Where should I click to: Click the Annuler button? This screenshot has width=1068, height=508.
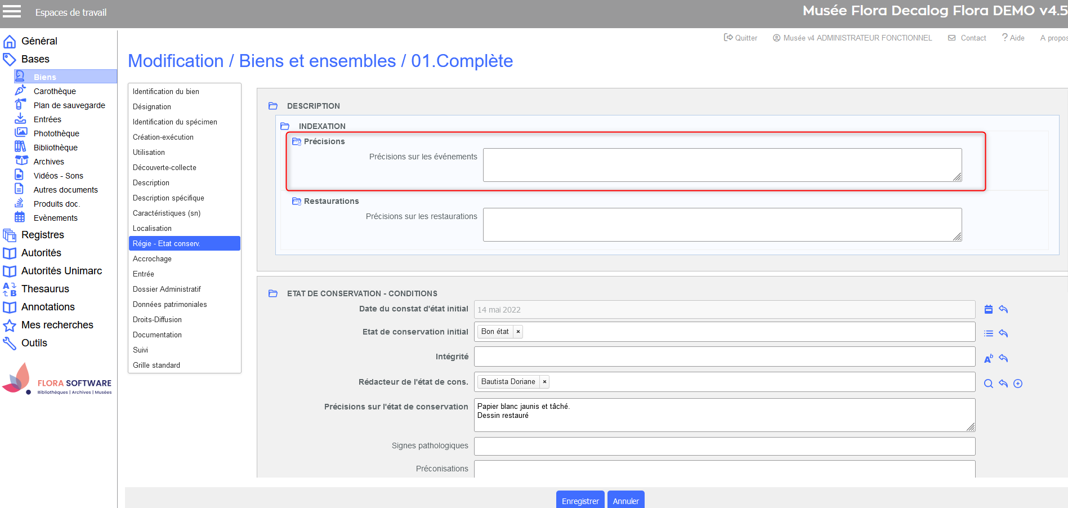625,501
